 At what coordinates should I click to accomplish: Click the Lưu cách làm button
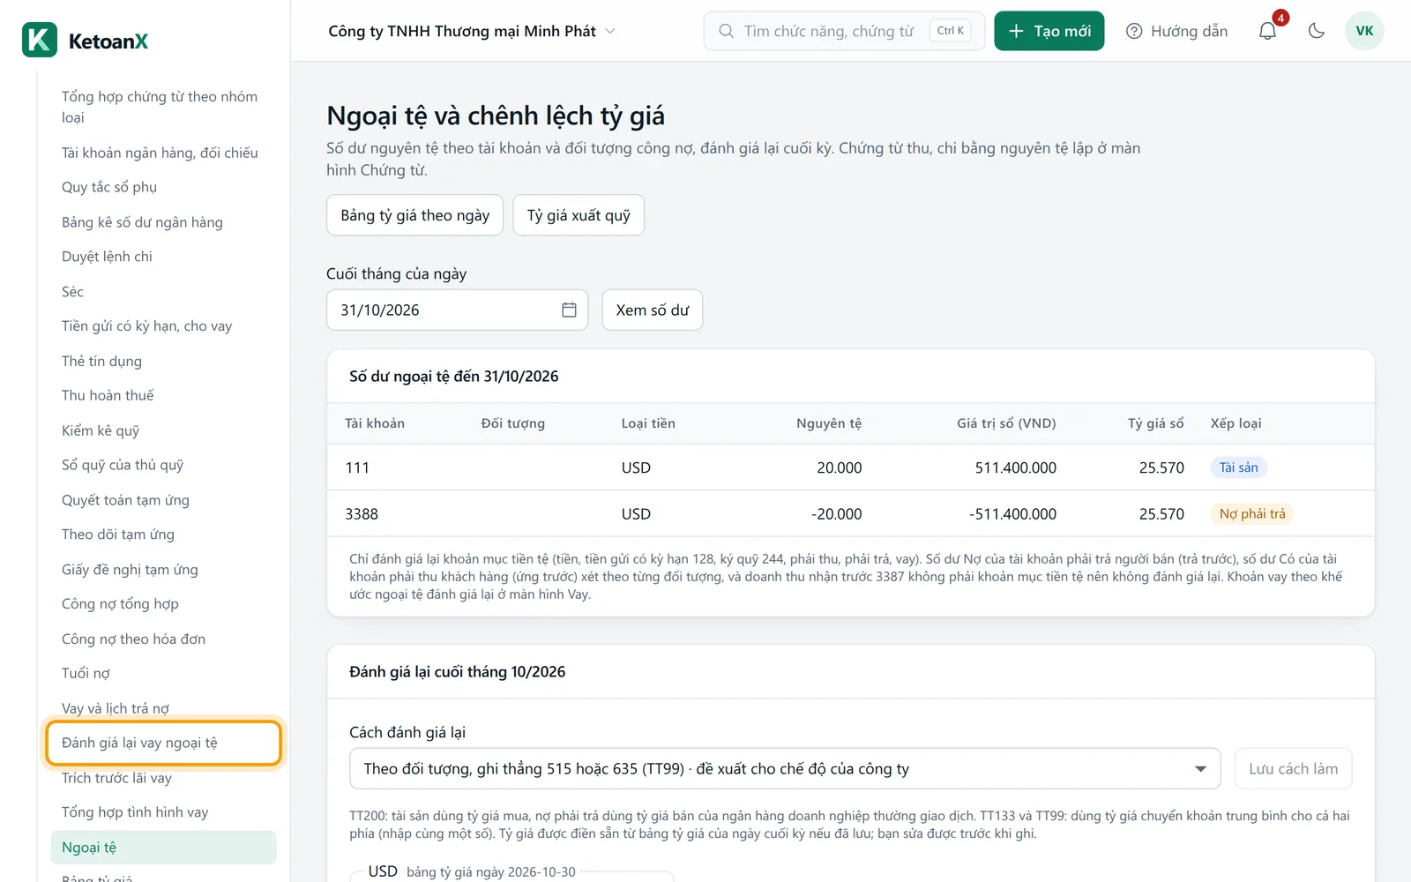click(x=1294, y=768)
